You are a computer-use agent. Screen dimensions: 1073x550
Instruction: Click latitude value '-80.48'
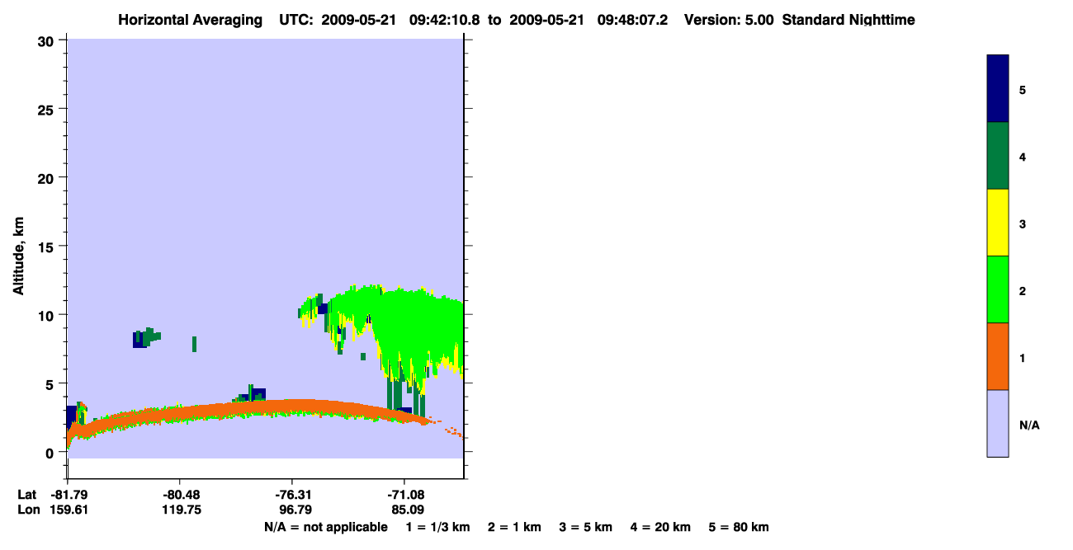[181, 495]
